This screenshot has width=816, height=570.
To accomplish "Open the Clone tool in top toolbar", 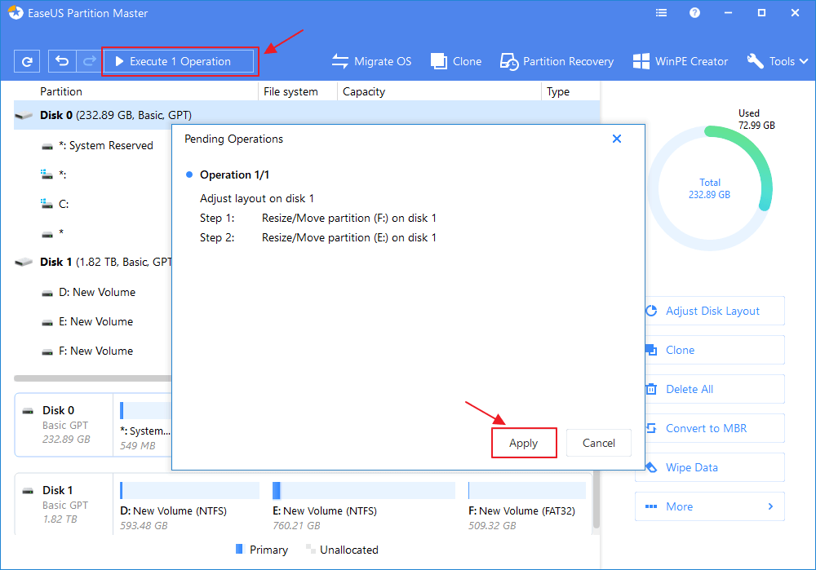I will 455,61.
